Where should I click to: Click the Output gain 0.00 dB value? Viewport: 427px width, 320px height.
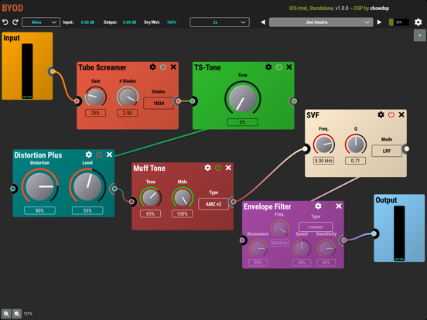129,22
